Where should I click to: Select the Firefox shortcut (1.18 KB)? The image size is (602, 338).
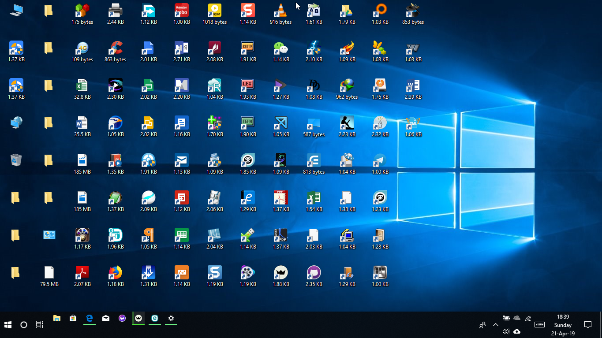[x=115, y=272]
